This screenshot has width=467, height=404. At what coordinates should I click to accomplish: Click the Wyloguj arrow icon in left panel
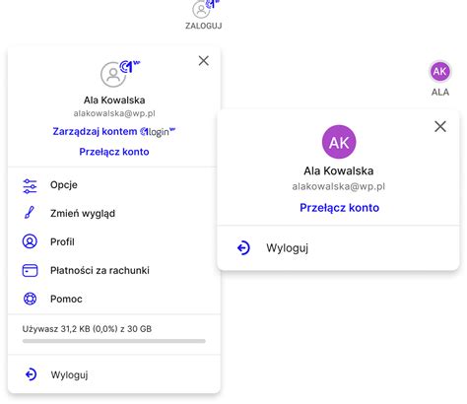31,374
